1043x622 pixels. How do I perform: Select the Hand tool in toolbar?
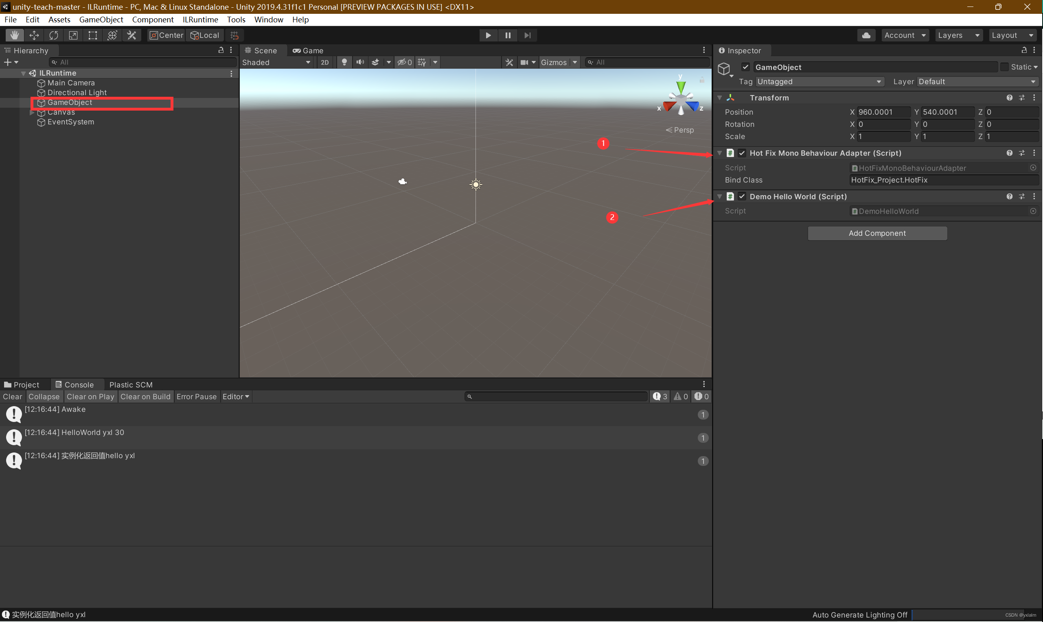point(14,35)
